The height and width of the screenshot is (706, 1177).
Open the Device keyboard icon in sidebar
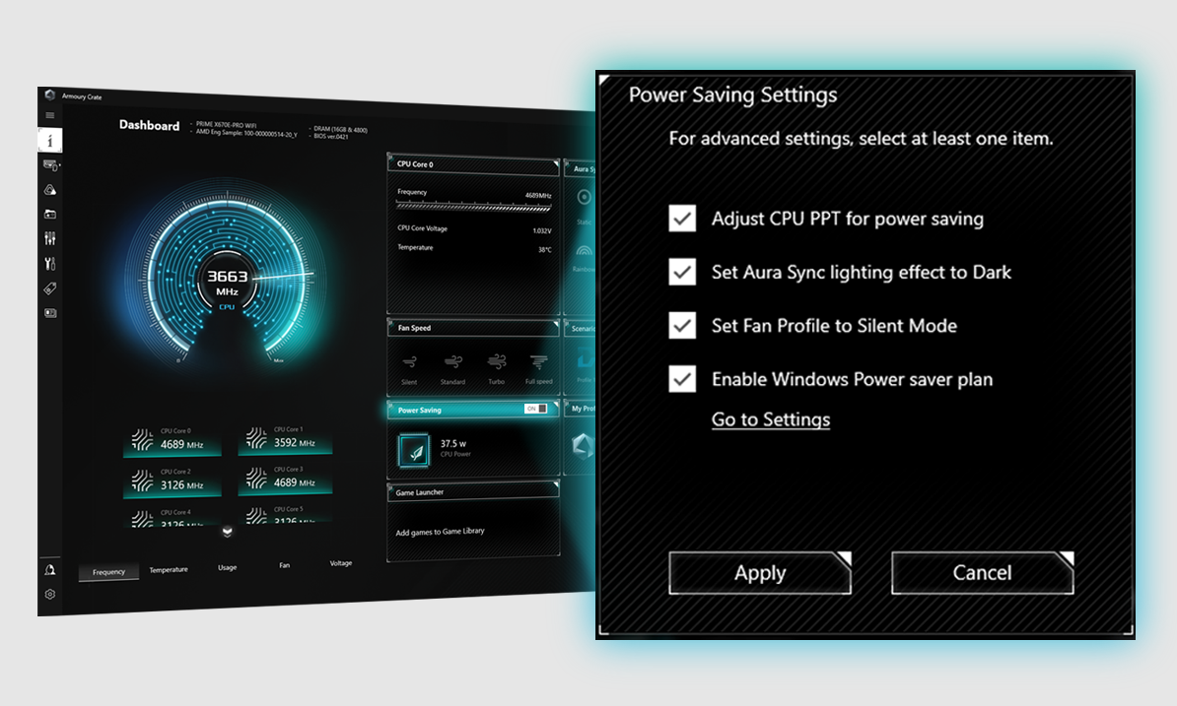coord(50,165)
